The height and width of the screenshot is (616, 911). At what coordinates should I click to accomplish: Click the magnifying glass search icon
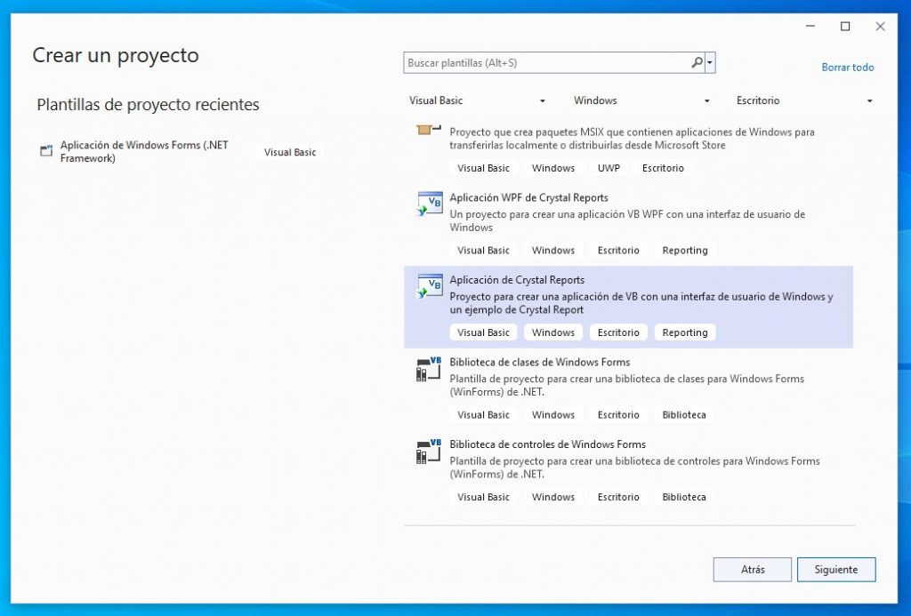697,63
